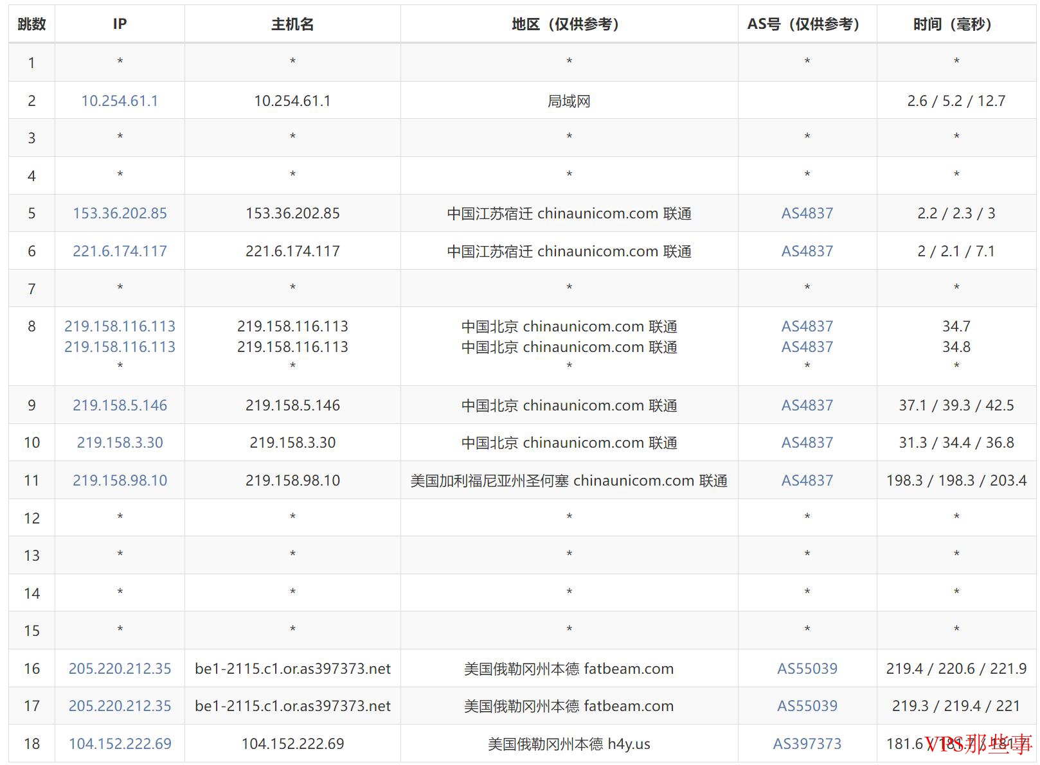Select the time value 198.3 / 198.3 / 203.4
Screen dimensions: 1040x765
click(956, 480)
